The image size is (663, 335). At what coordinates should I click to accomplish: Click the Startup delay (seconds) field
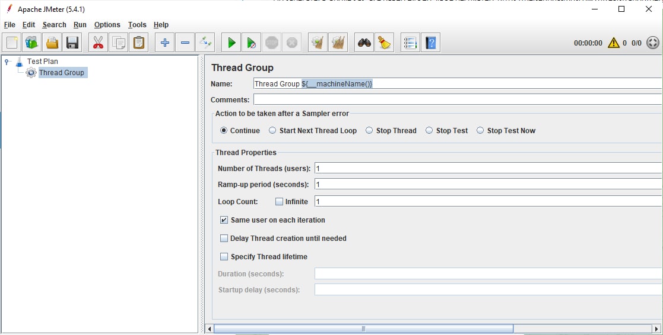click(488, 290)
